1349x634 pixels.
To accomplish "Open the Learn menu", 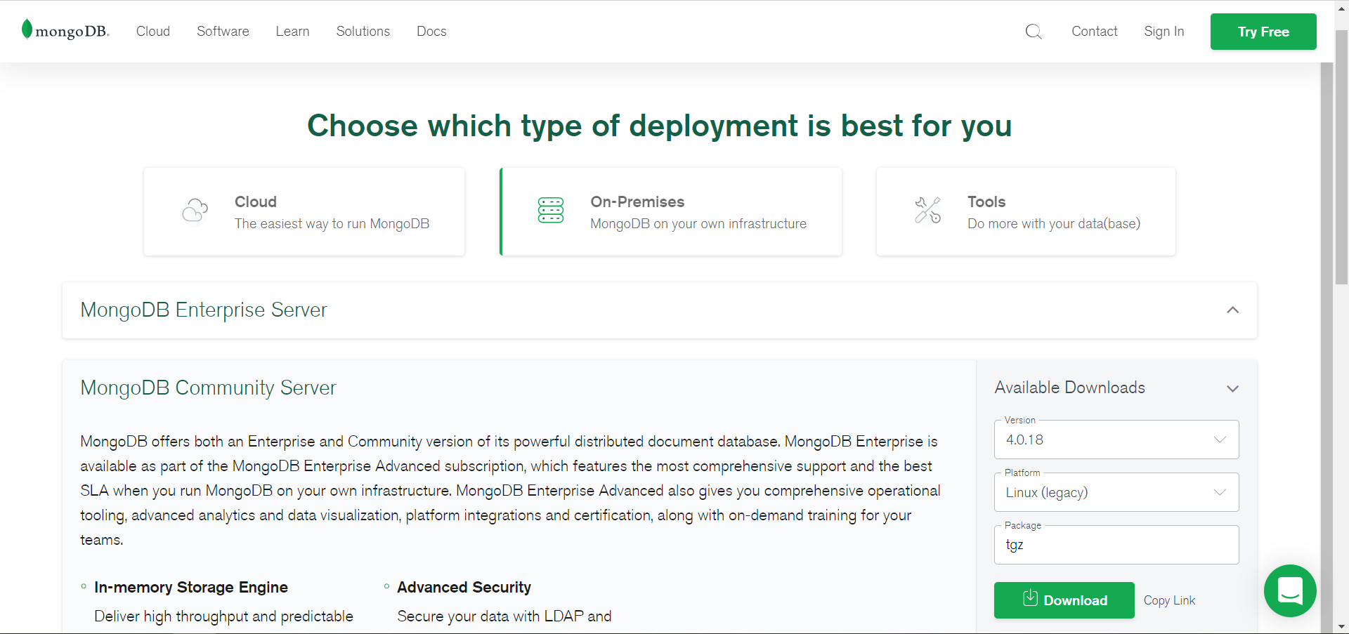I will point(292,32).
